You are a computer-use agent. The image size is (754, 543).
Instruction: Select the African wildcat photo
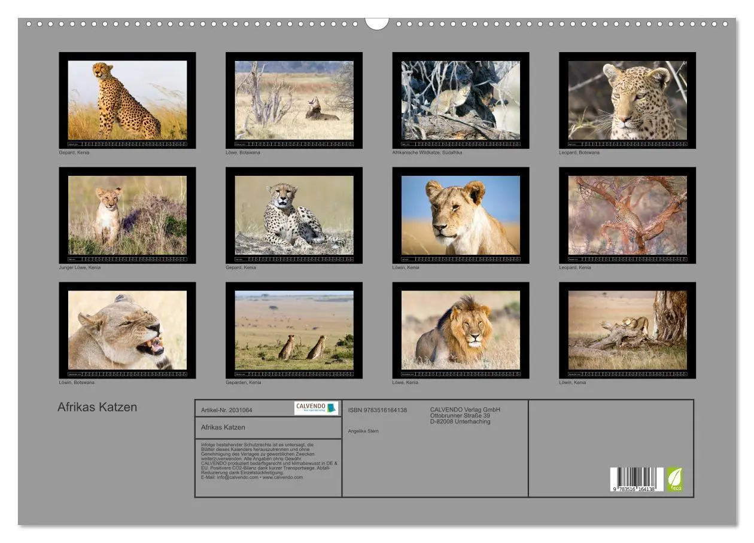pos(461,100)
